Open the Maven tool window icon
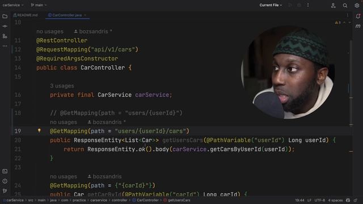The height and width of the screenshot is (204, 363). pyautogui.click(x=358, y=26)
